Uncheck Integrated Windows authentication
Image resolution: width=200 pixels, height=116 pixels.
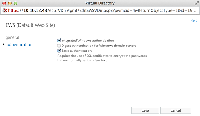(59, 41)
